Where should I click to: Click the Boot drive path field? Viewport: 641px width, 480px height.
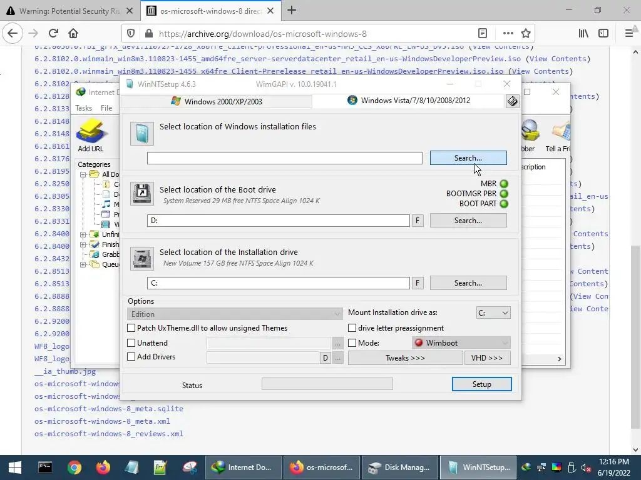[x=279, y=221]
